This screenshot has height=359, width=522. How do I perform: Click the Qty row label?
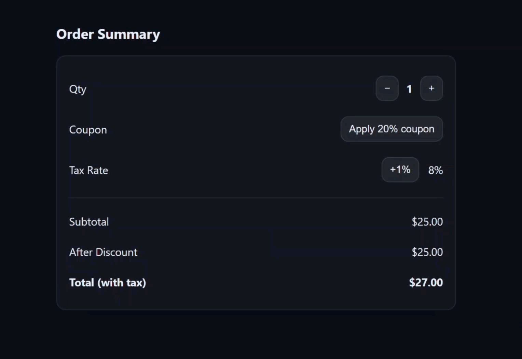(x=78, y=89)
